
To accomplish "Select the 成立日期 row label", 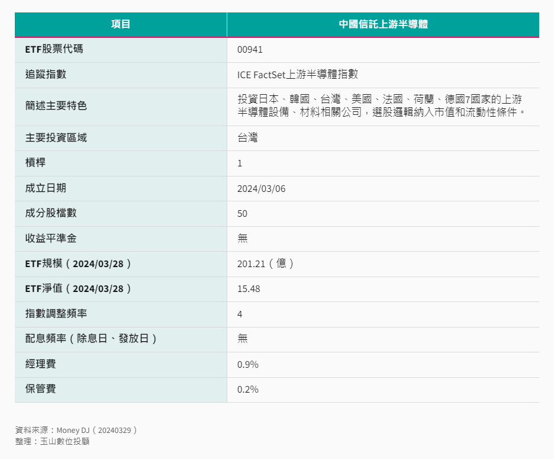I will (46, 188).
